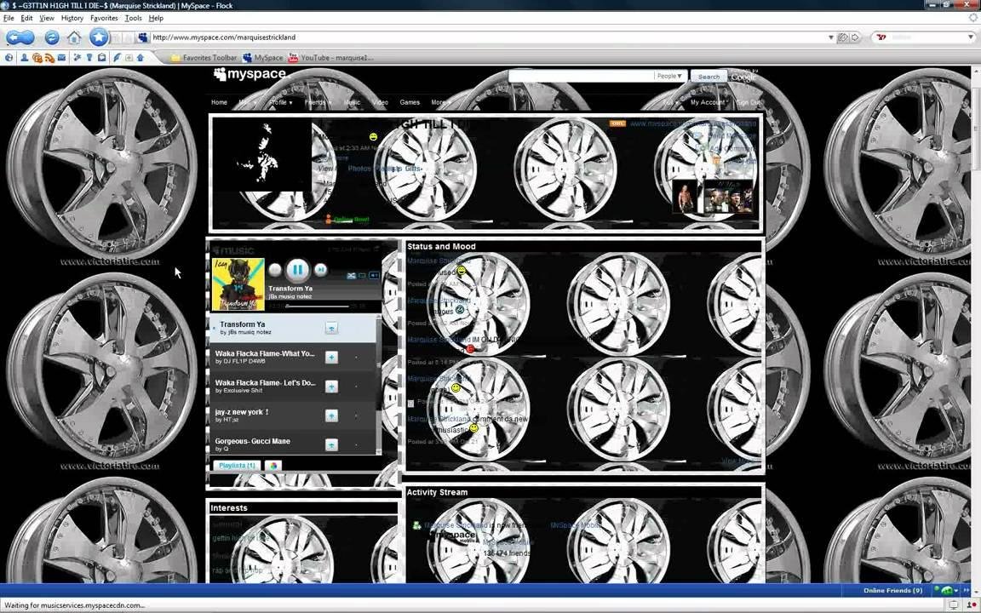Open the Blog Editor quill icon
The height and width of the screenshot is (613, 981).
click(117, 58)
